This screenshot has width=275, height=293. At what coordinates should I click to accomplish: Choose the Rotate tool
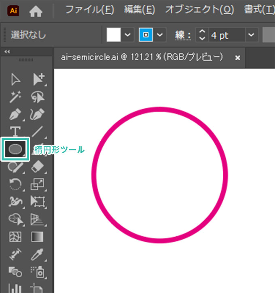coord(16,184)
